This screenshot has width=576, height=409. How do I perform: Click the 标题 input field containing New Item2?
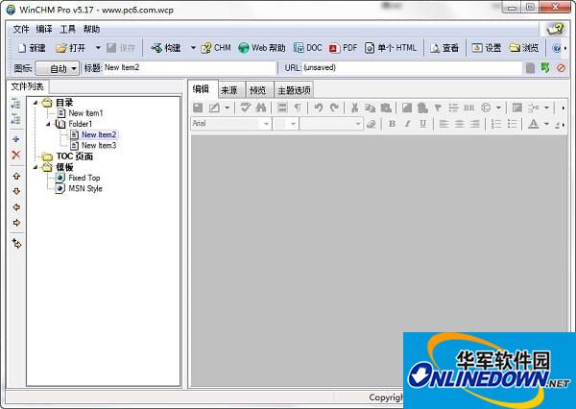pos(187,68)
